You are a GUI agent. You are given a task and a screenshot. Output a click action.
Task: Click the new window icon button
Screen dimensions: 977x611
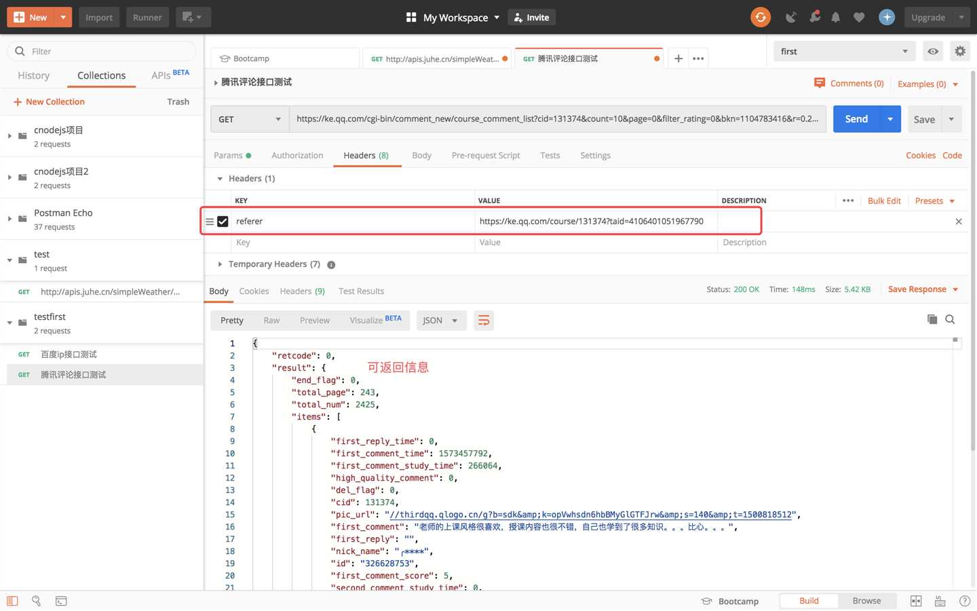(x=193, y=17)
